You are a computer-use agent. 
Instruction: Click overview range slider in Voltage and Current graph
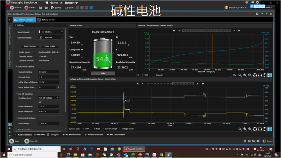(x=183, y=84)
